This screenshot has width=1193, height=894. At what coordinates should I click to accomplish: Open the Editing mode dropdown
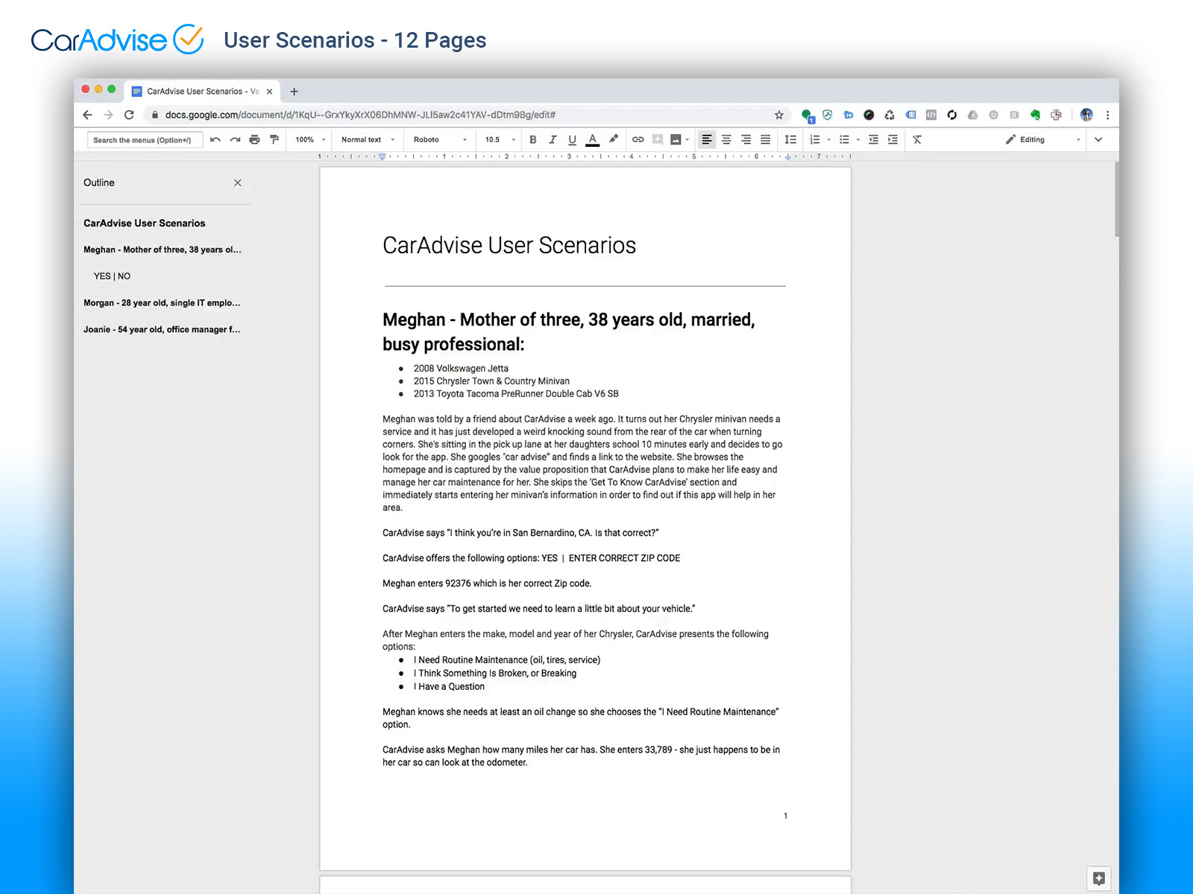click(x=1042, y=139)
